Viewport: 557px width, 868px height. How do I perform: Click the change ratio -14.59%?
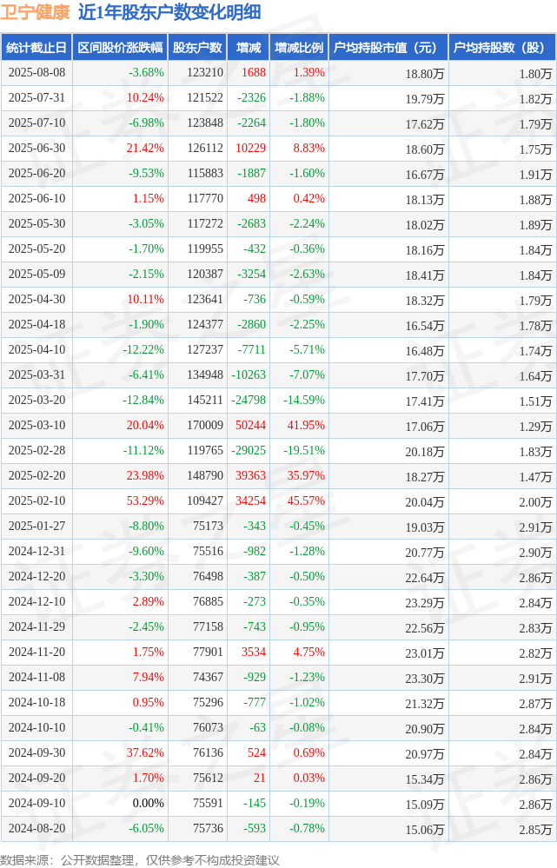304,401
